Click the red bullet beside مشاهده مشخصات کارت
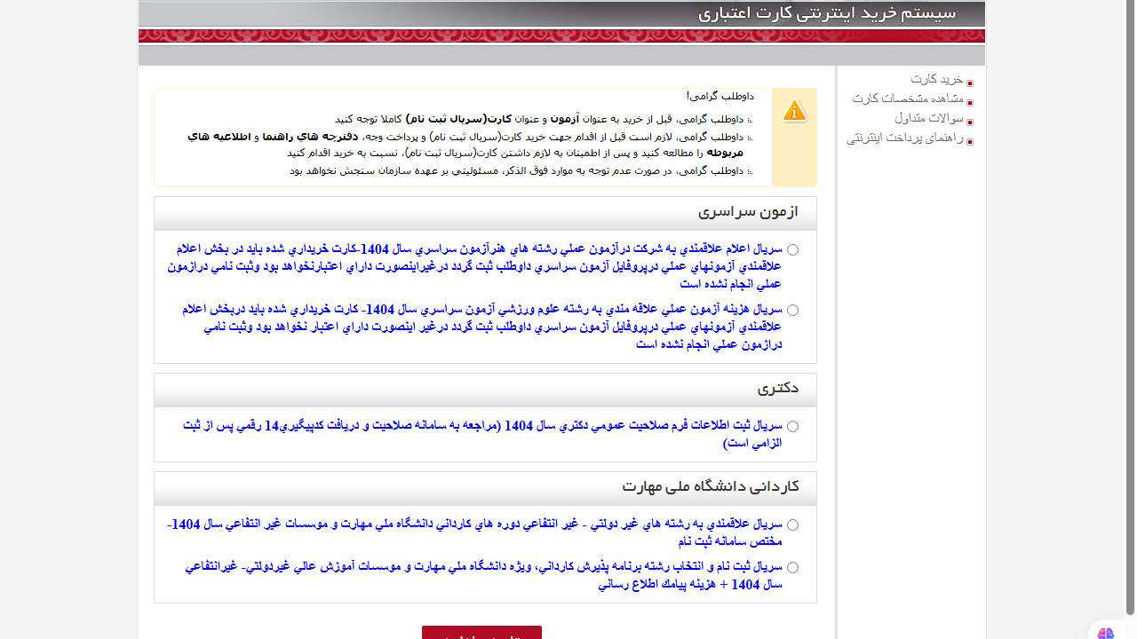This screenshot has height=639, width=1137. pyautogui.click(x=970, y=102)
